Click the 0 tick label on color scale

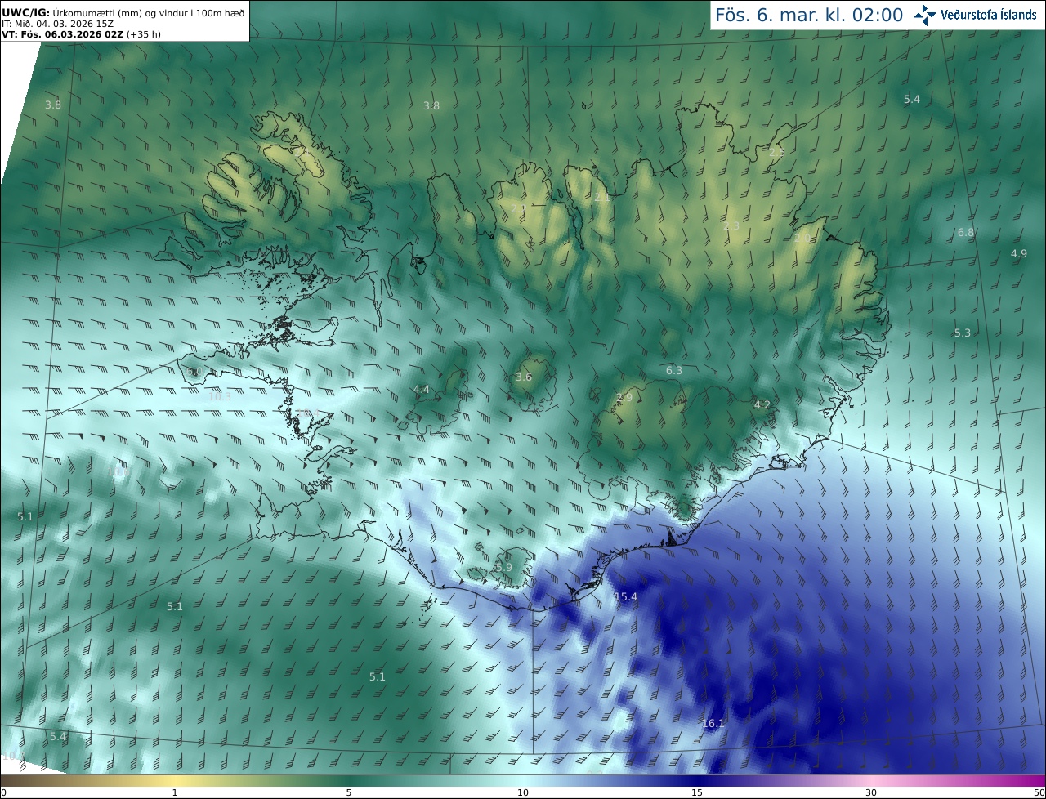click(3, 792)
